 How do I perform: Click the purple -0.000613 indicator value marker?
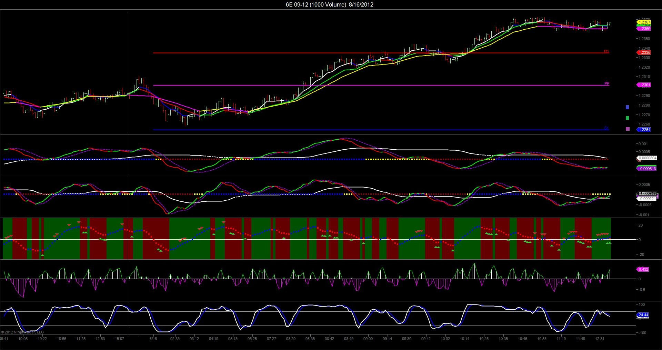[x=646, y=169]
